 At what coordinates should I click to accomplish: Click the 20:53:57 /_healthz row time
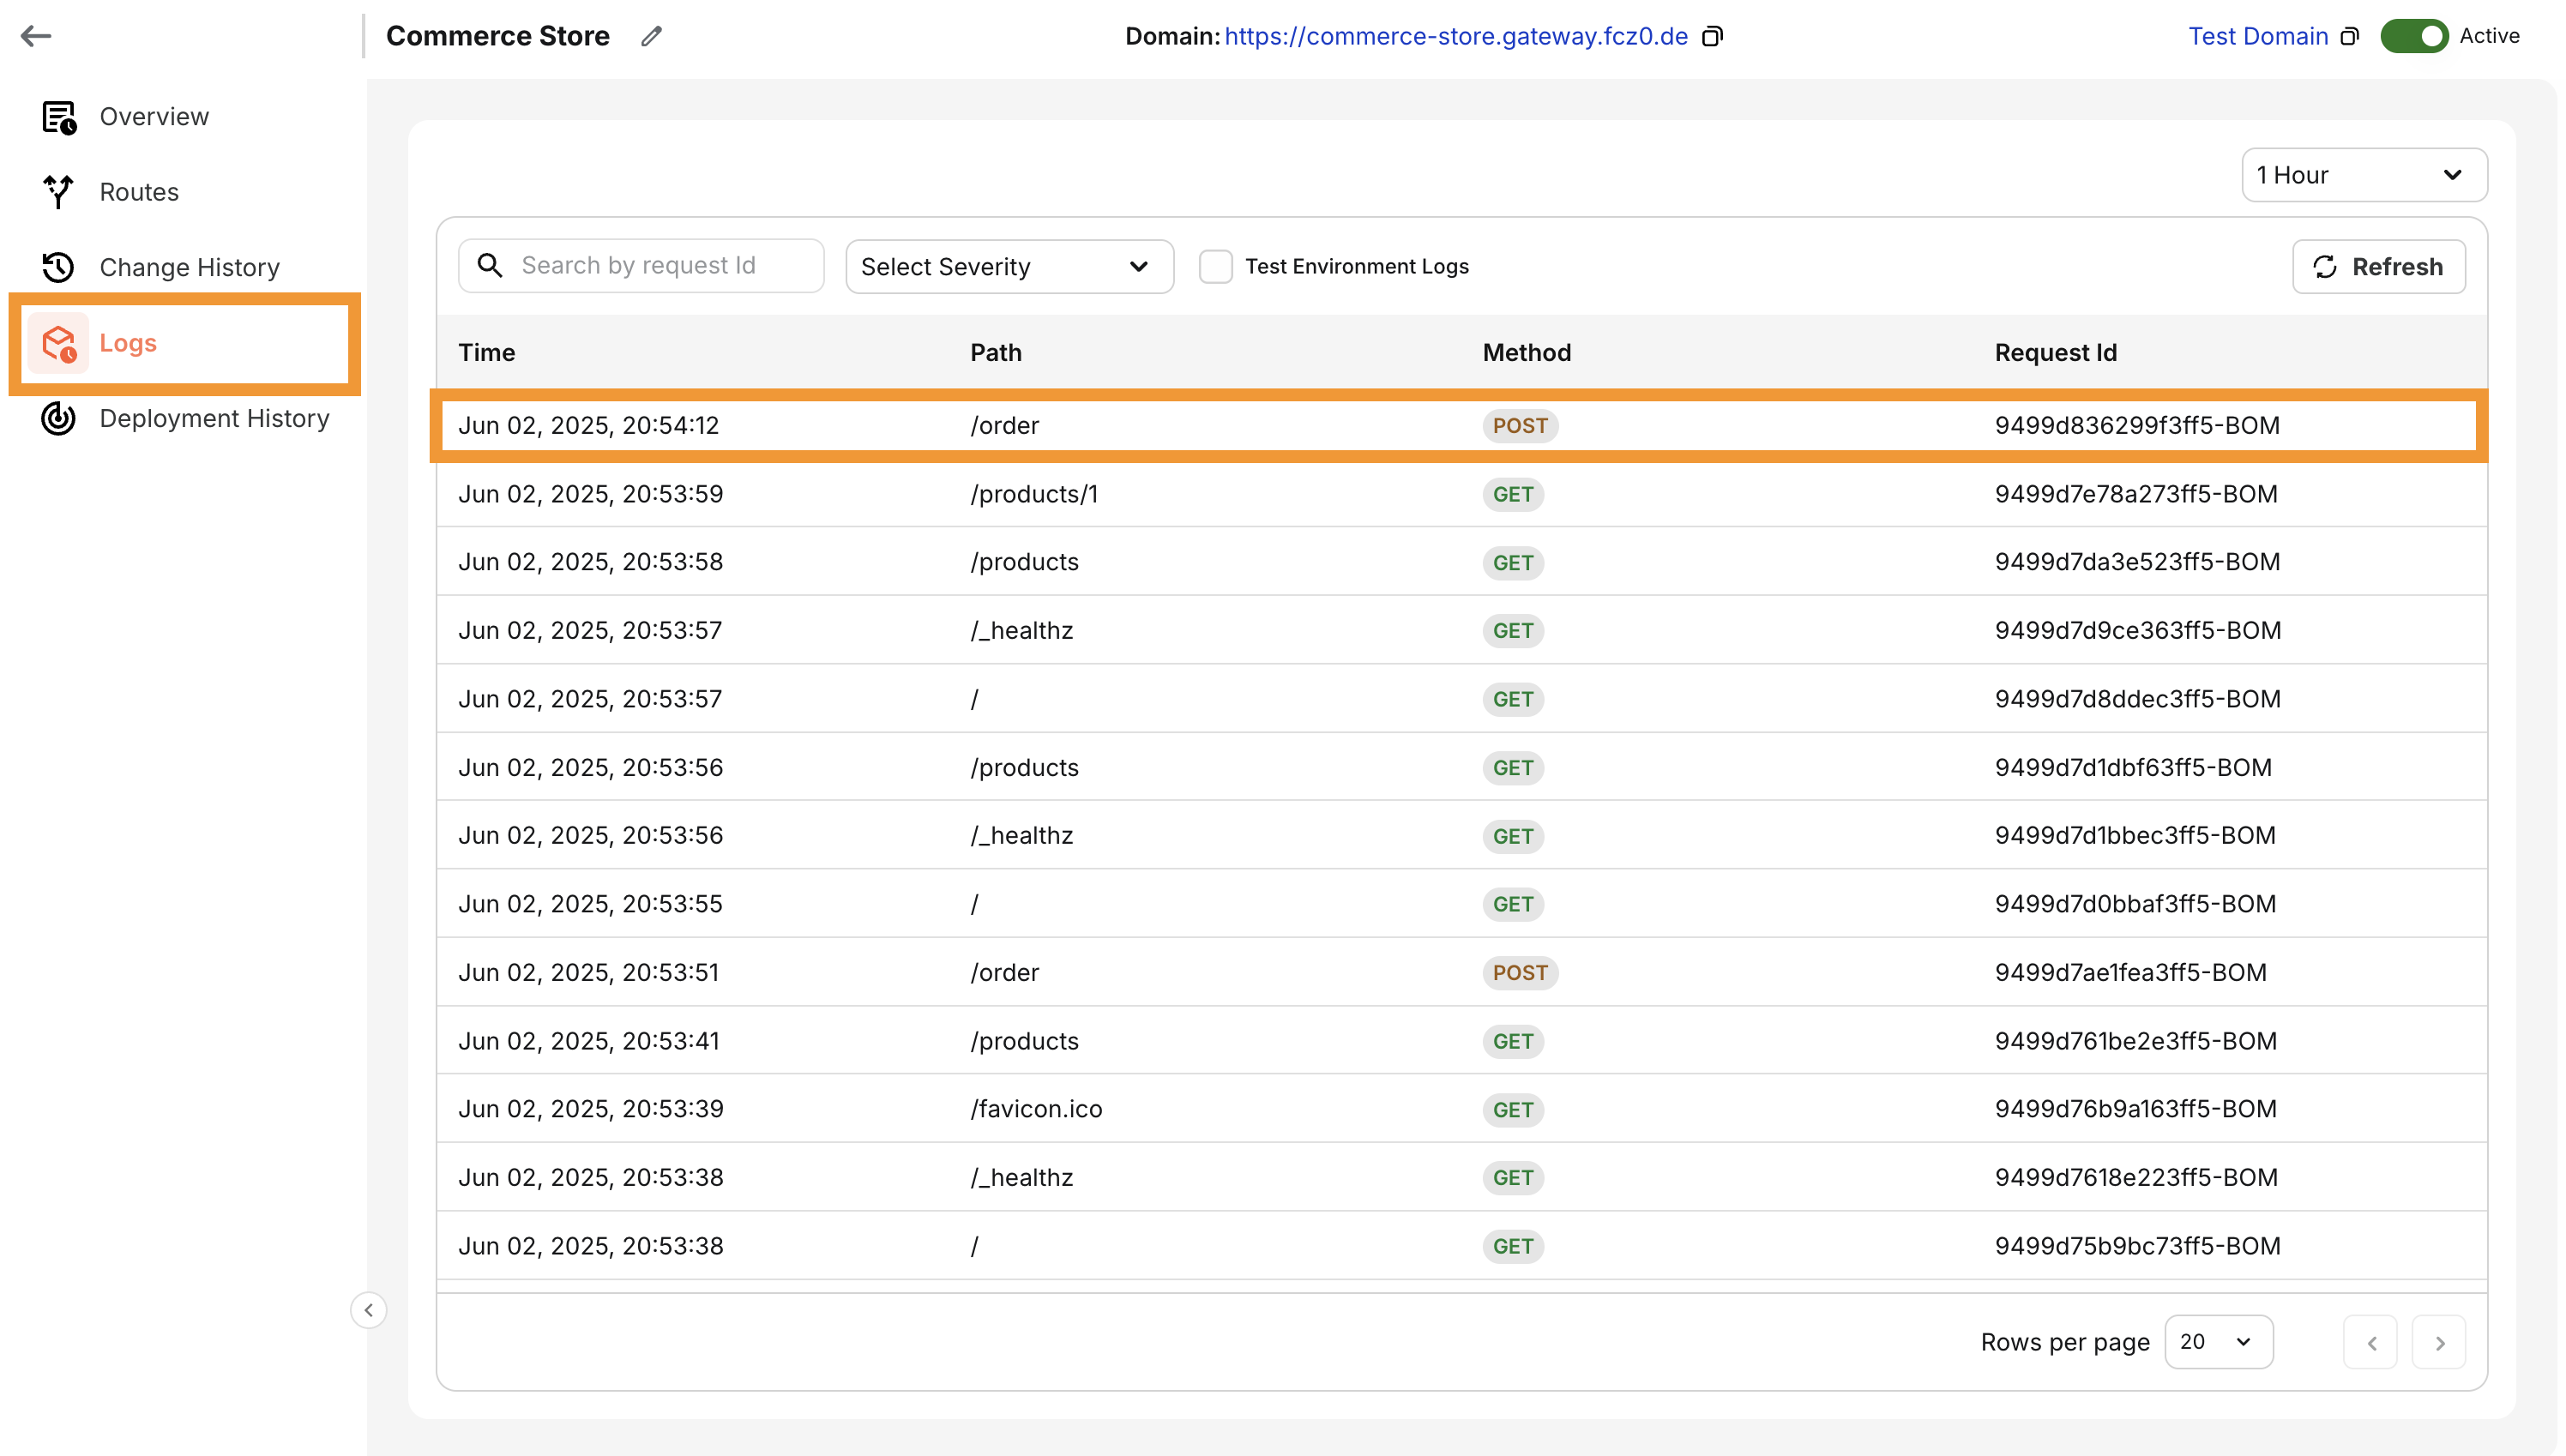589,630
